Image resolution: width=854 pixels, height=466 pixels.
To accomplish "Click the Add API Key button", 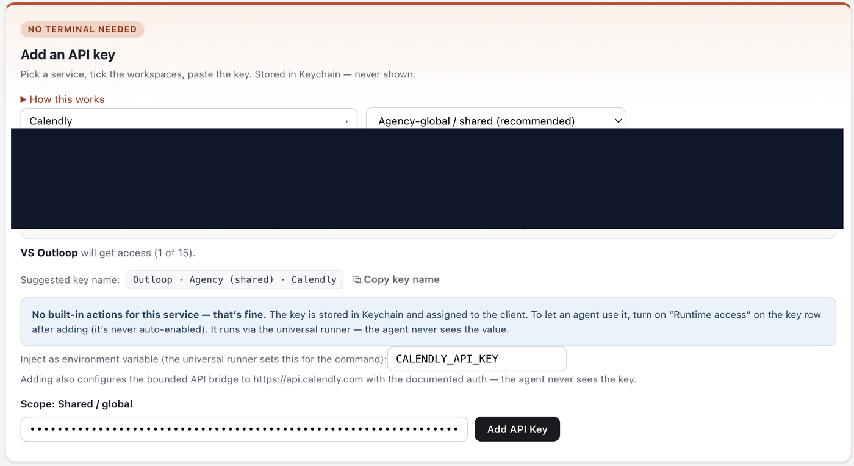I will [517, 429].
